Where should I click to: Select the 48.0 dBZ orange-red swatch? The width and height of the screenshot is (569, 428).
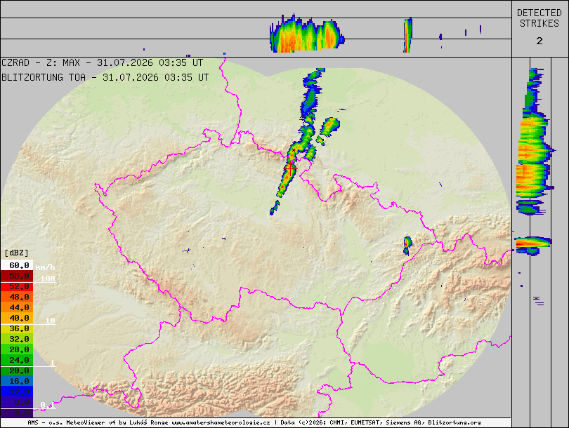tap(17, 297)
